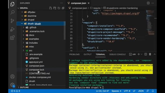Open editor more actions menu
The image size is (165, 93).
click(x=153, y=3)
